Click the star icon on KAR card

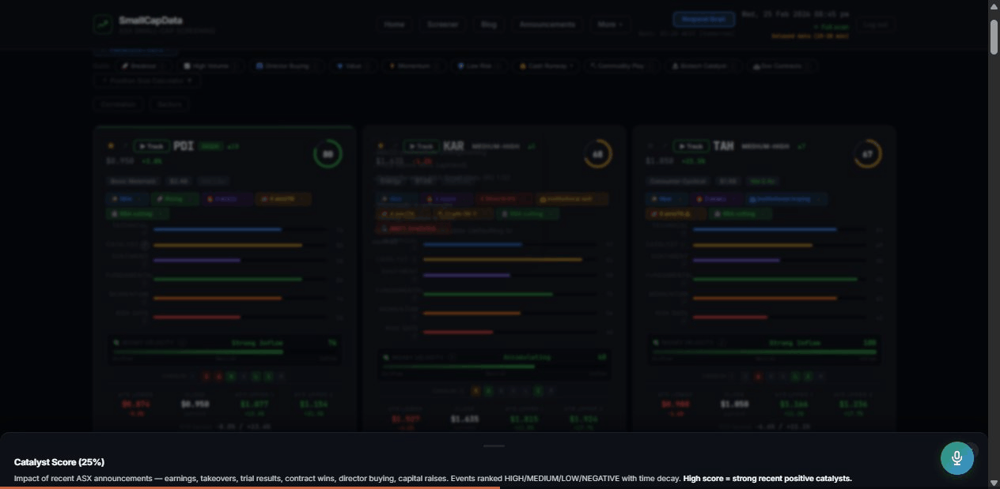tap(381, 146)
